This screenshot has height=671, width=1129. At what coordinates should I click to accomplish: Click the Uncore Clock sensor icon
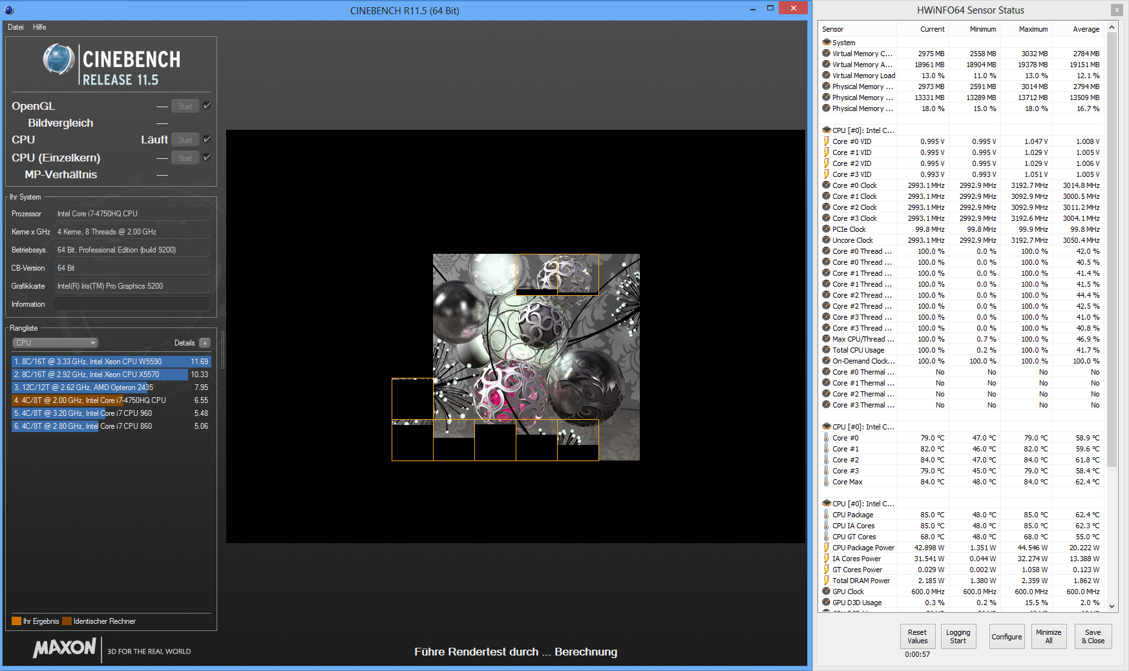click(x=826, y=240)
